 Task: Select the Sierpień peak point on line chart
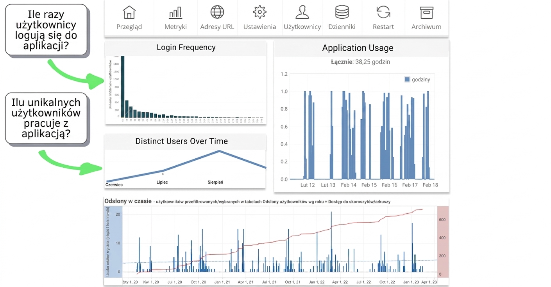pyautogui.click(x=219, y=151)
